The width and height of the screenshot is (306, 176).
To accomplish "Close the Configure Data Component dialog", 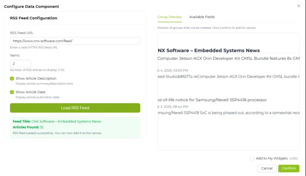I will (298, 6).
